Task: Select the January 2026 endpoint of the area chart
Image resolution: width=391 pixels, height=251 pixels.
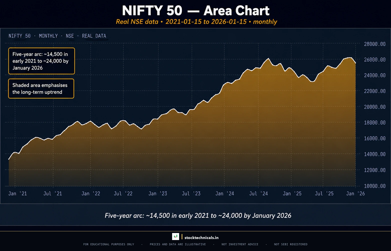Action: pos(355,62)
